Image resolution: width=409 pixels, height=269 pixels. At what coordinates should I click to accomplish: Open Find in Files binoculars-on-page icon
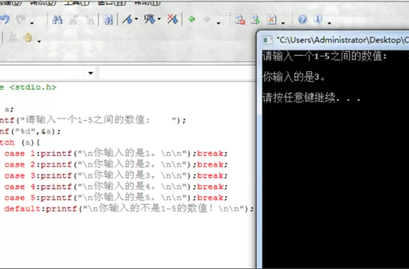[x=108, y=20]
